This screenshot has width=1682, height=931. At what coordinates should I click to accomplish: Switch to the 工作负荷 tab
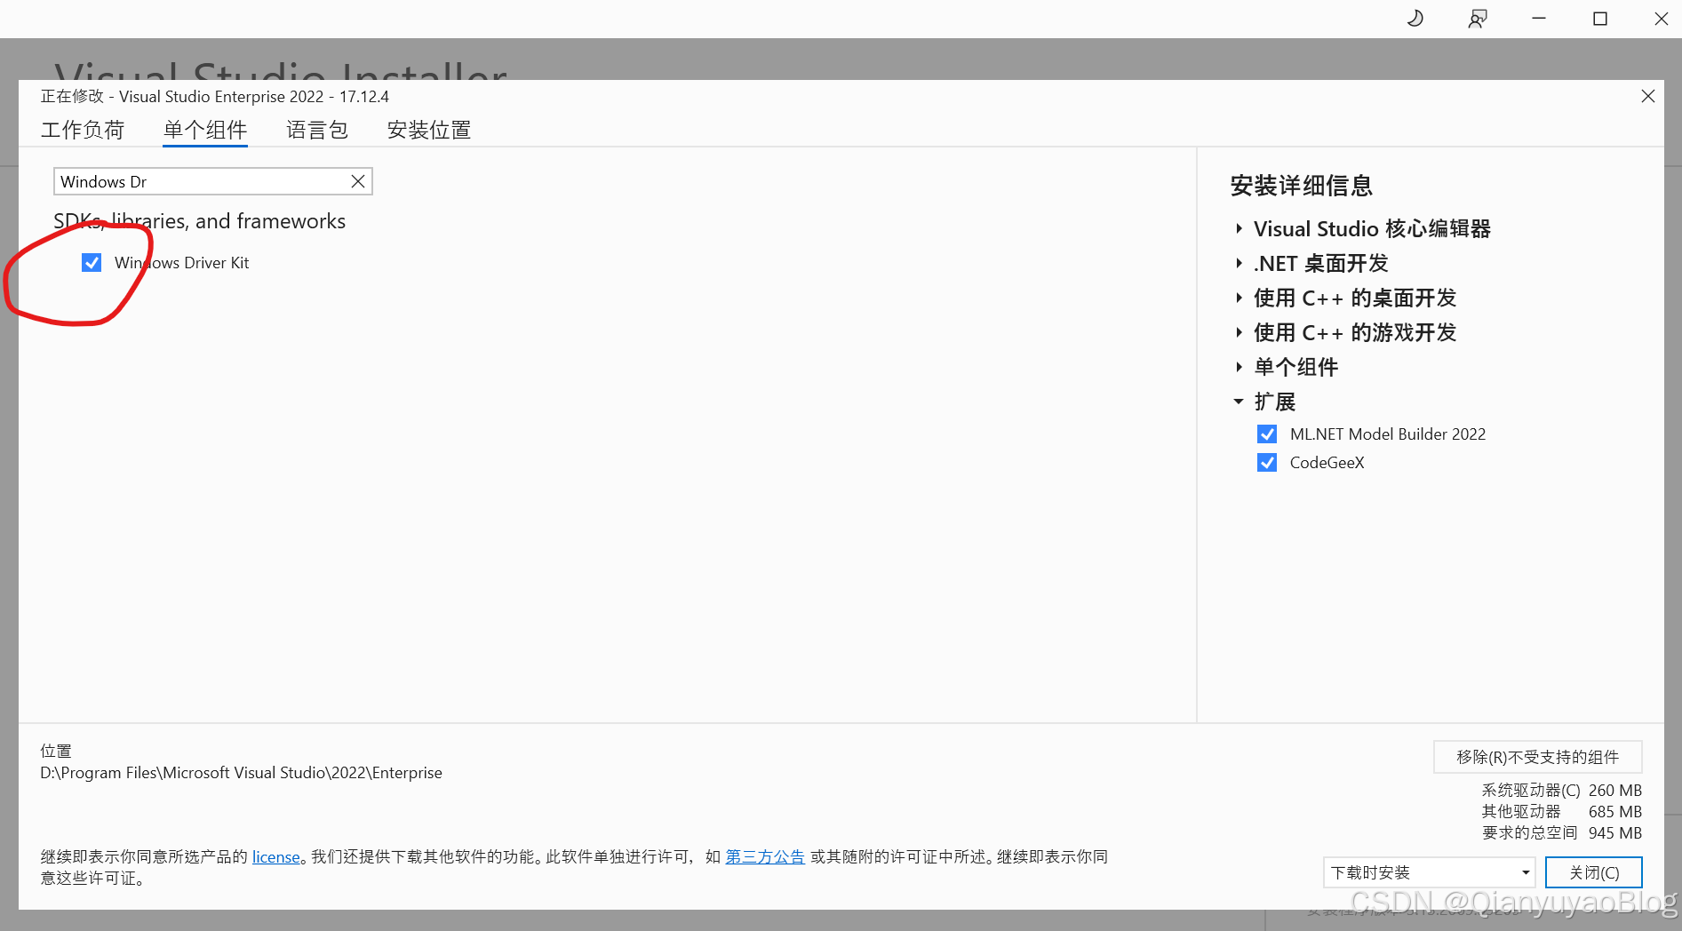coord(83,130)
